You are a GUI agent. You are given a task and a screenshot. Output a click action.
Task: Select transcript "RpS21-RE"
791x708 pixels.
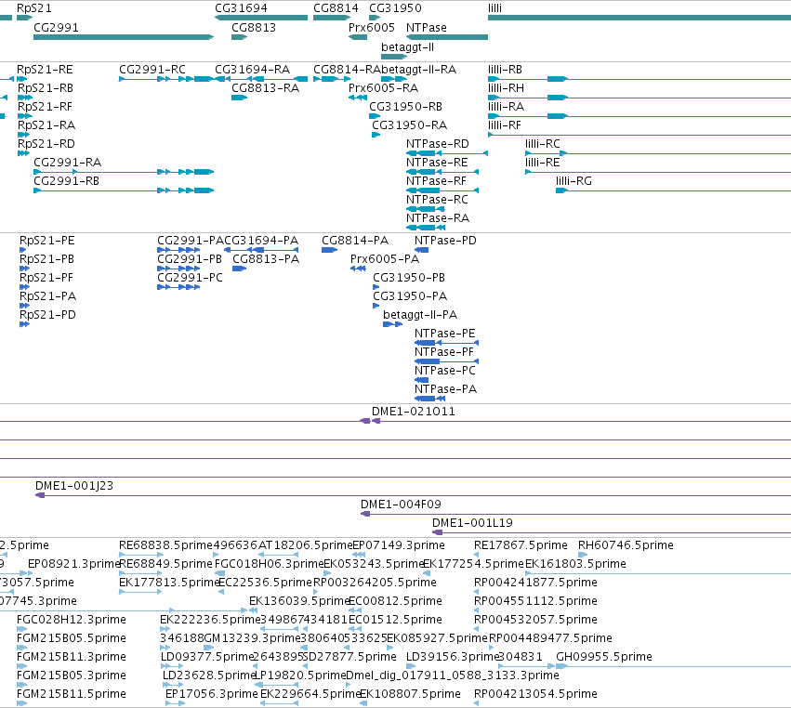(x=45, y=70)
